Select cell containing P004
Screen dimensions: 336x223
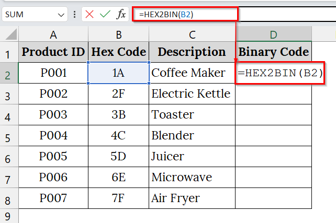point(53,136)
